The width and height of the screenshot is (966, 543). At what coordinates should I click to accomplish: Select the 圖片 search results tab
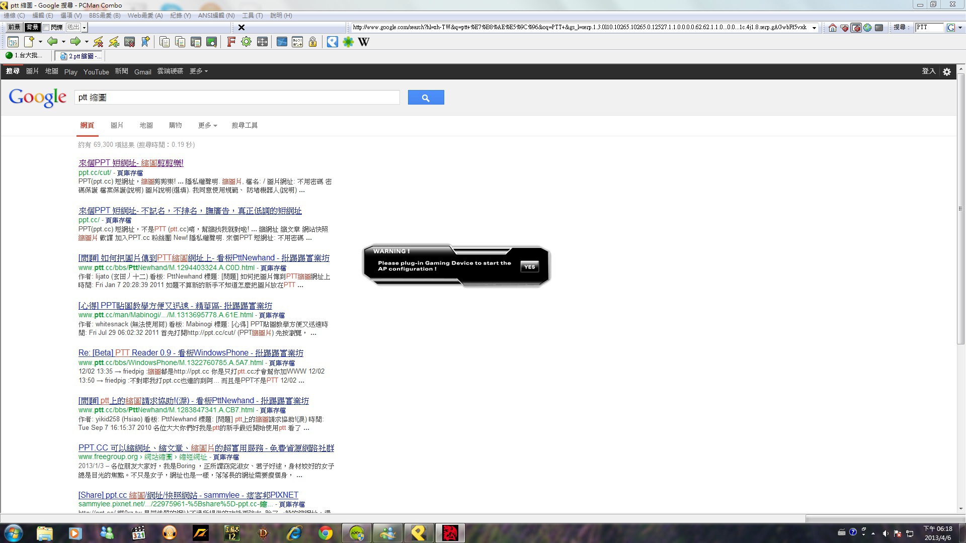117,126
